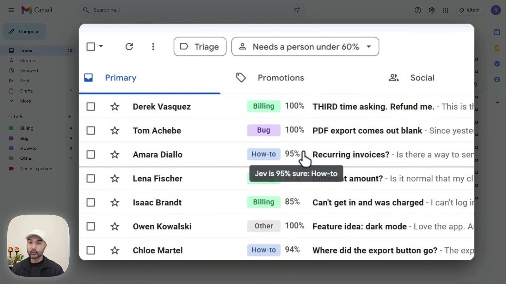Image resolution: width=506 pixels, height=284 pixels.
Task: Open the Needs a person label
Action: pyautogui.click(x=36, y=169)
